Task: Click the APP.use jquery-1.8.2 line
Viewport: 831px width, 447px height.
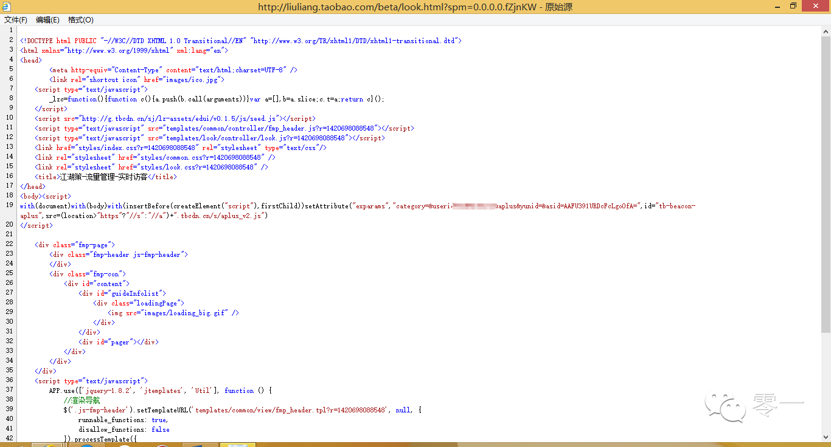Action: pyautogui.click(x=161, y=391)
